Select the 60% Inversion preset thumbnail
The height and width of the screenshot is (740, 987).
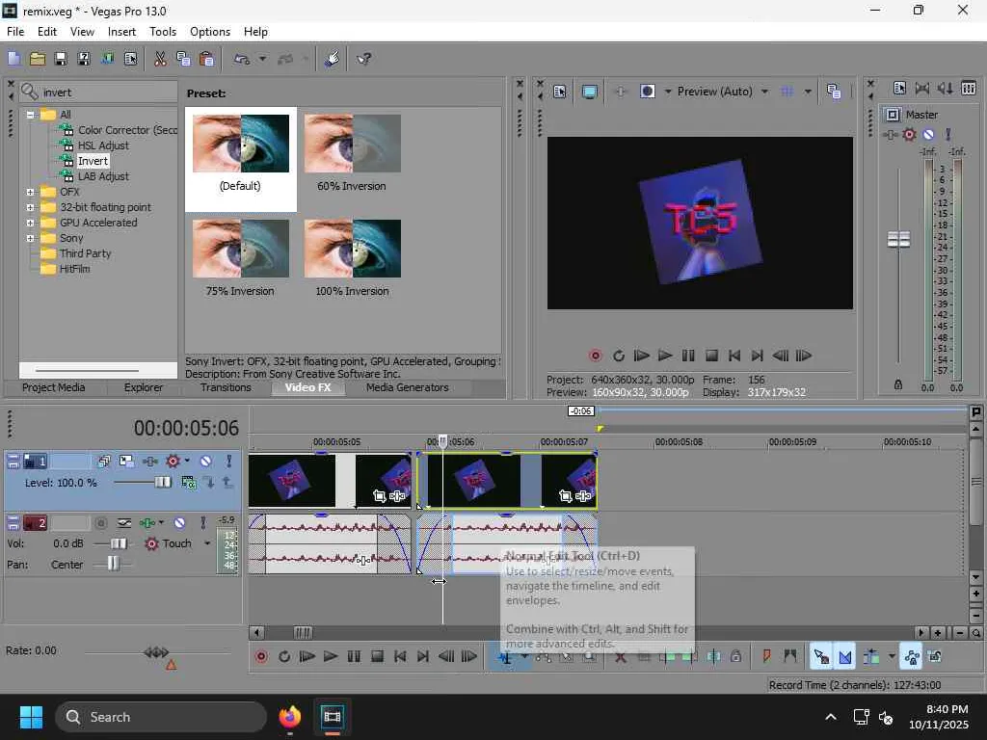353,144
